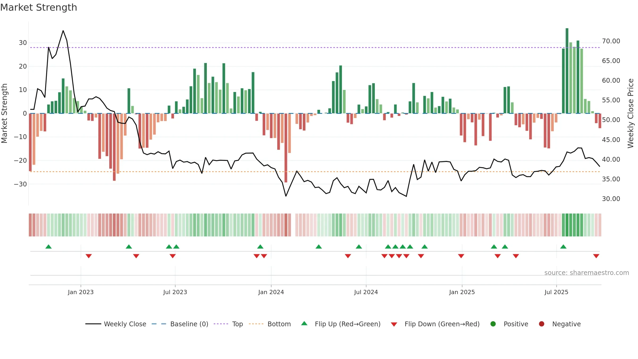Click the Jan 2023 x-axis label
Screen dimensions: 638x359
[81, 292]
